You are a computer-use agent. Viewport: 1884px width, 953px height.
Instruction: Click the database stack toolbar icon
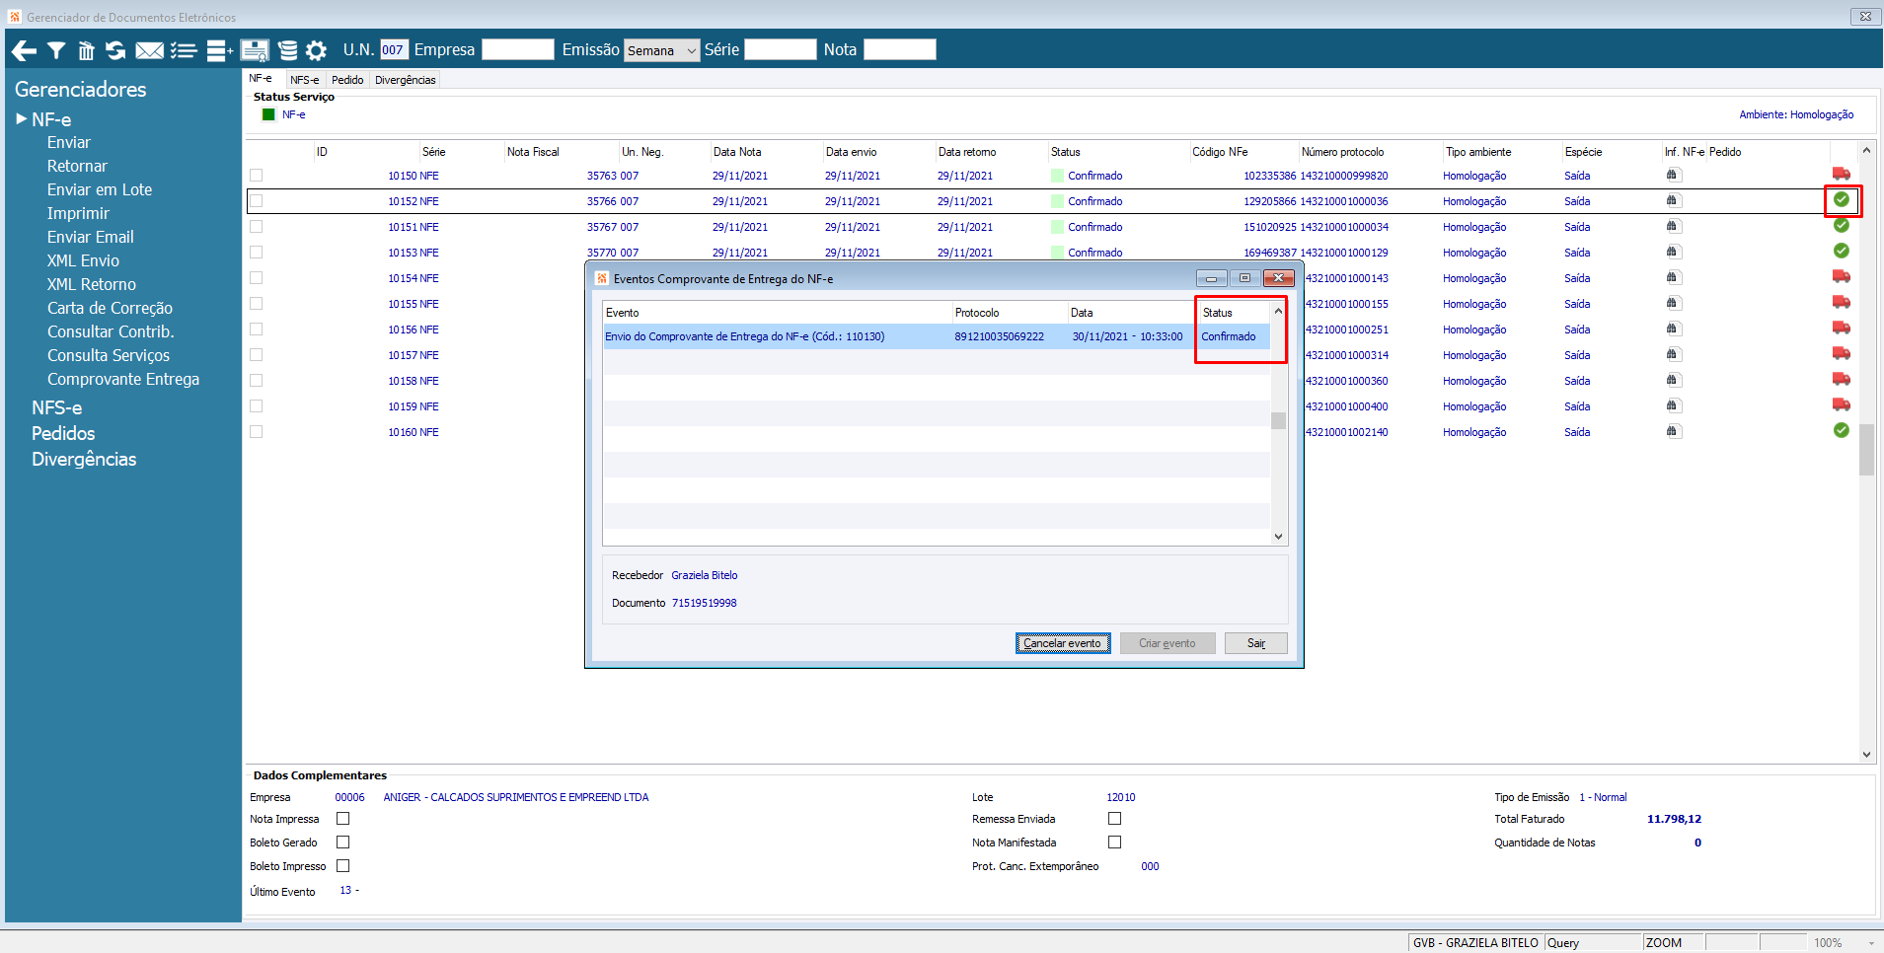(287, 50)
